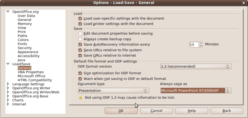Uncheck 'Load printer settings with the document'
The image size is (248, 118).
[80, 24]
